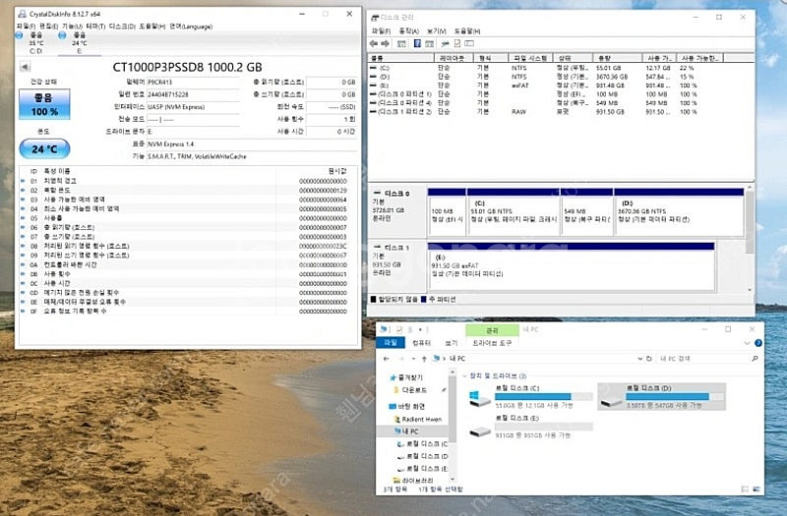The image size is (787, 516).
Task: Click the NVM Express 1.4 standard field
Action: pyautogui.click(x=251, y=143)
